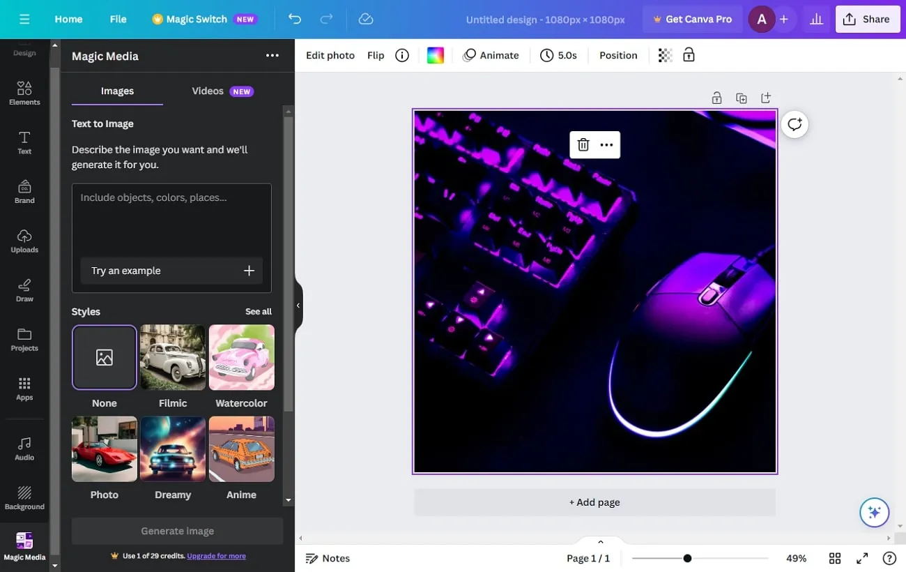The width and height of the screenshot is (906, 572).
Task: Open the Canva Assistant sparkle icon
Action: [x=874, y=512]
